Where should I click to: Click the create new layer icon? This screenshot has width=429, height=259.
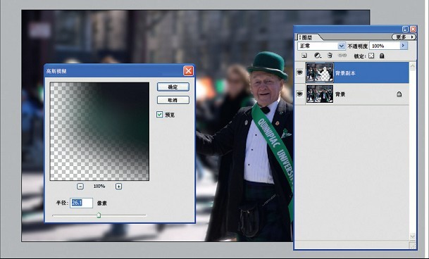point(304,56)
